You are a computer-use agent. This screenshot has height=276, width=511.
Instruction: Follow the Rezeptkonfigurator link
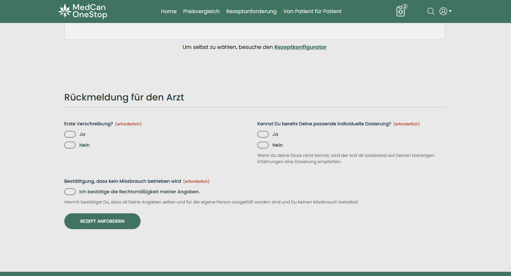[300, 47]
